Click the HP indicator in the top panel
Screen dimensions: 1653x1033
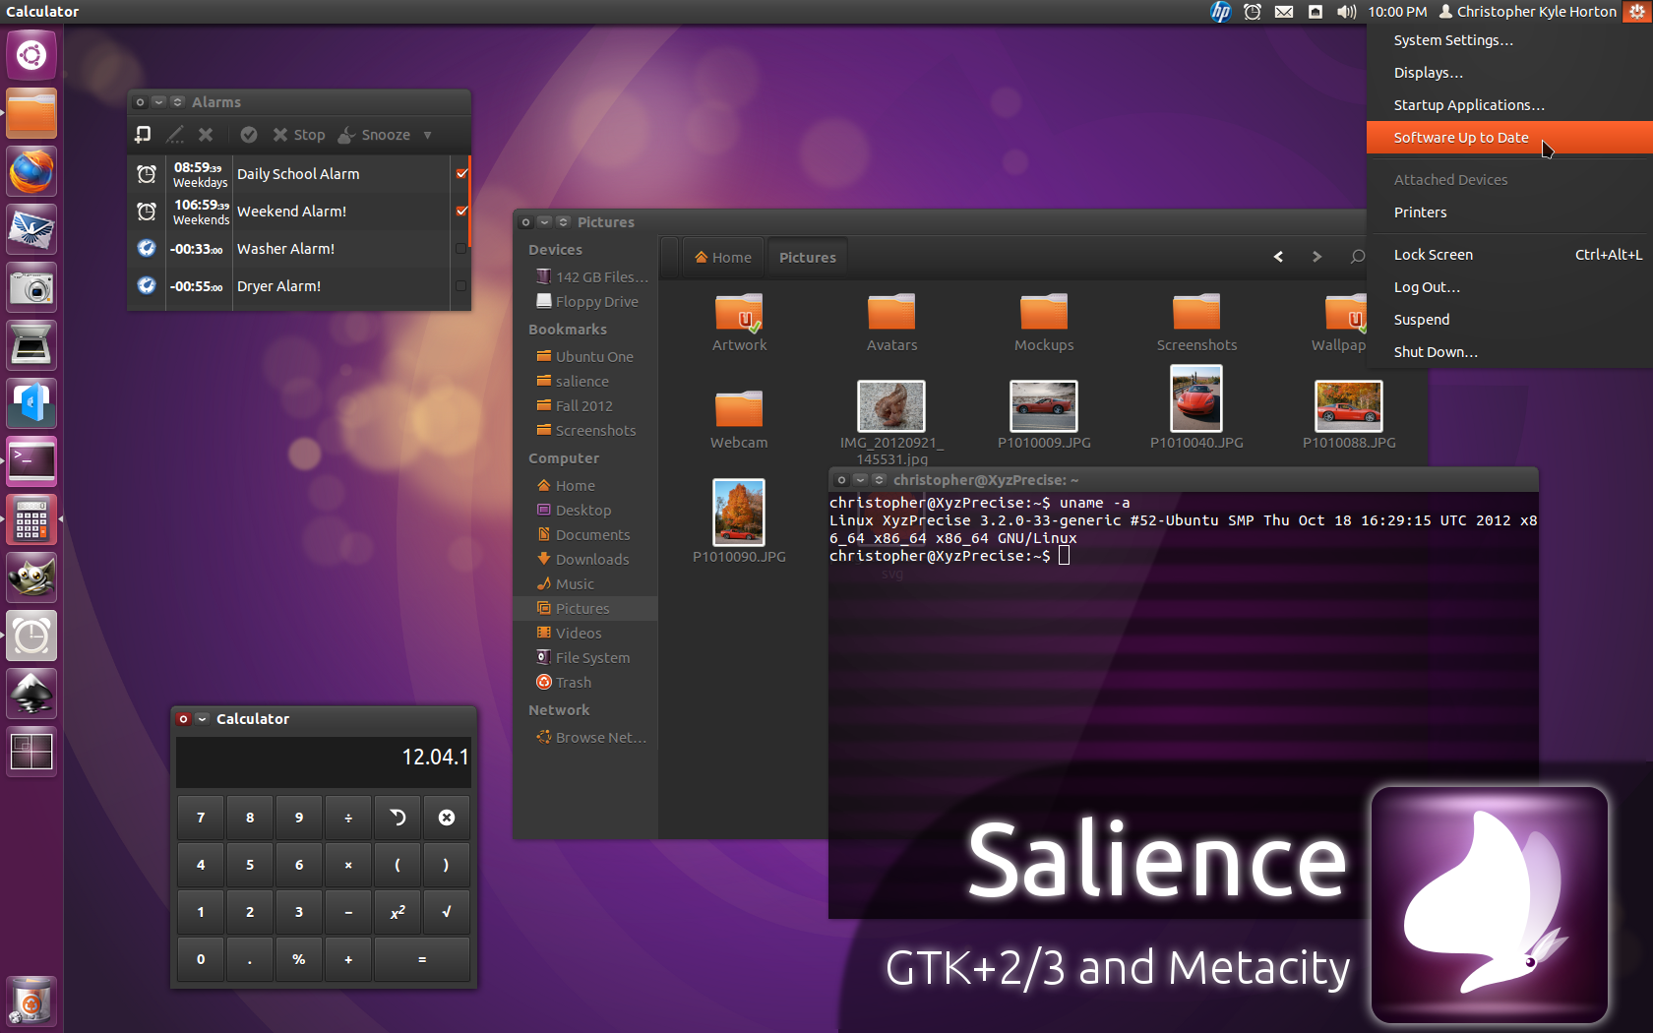coord(1220,12)
